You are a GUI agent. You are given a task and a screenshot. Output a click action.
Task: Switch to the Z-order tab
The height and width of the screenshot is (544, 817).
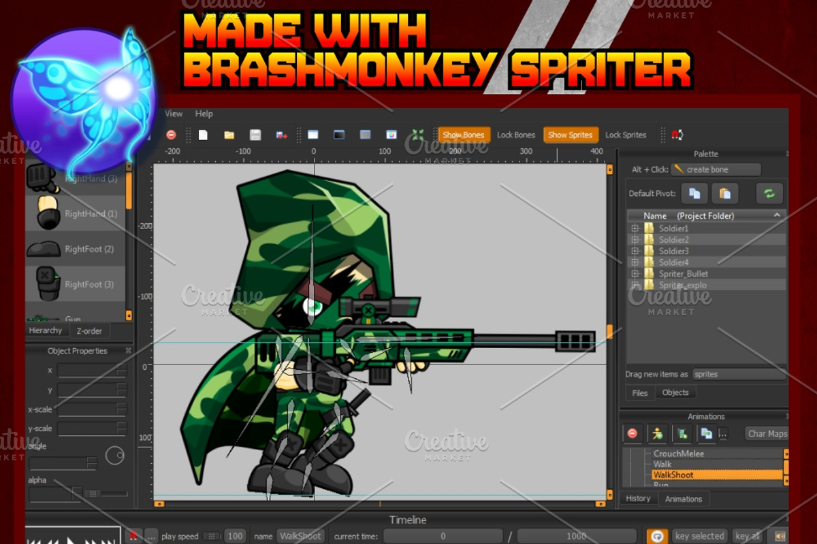pos(89,331)
